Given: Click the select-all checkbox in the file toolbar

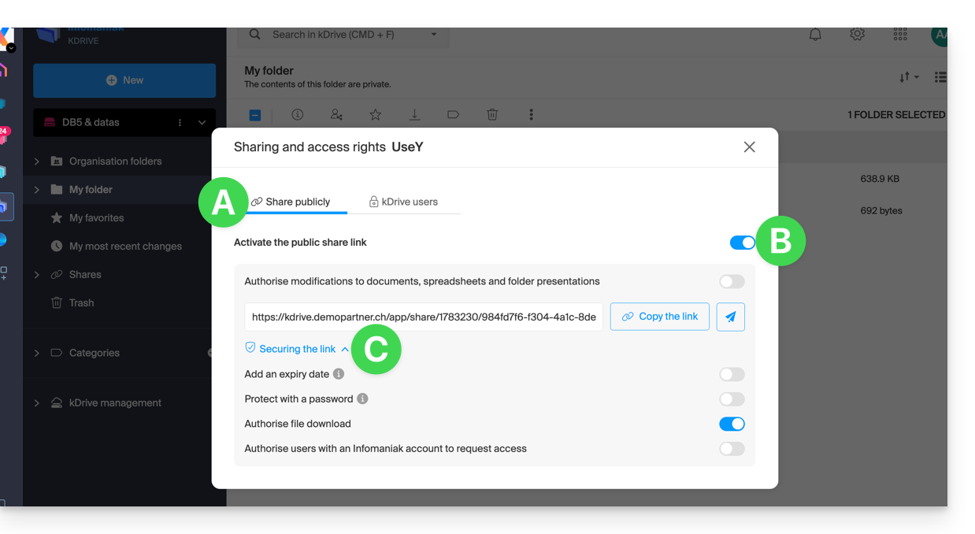Looking at the screenshot, I should click(255, 115).
